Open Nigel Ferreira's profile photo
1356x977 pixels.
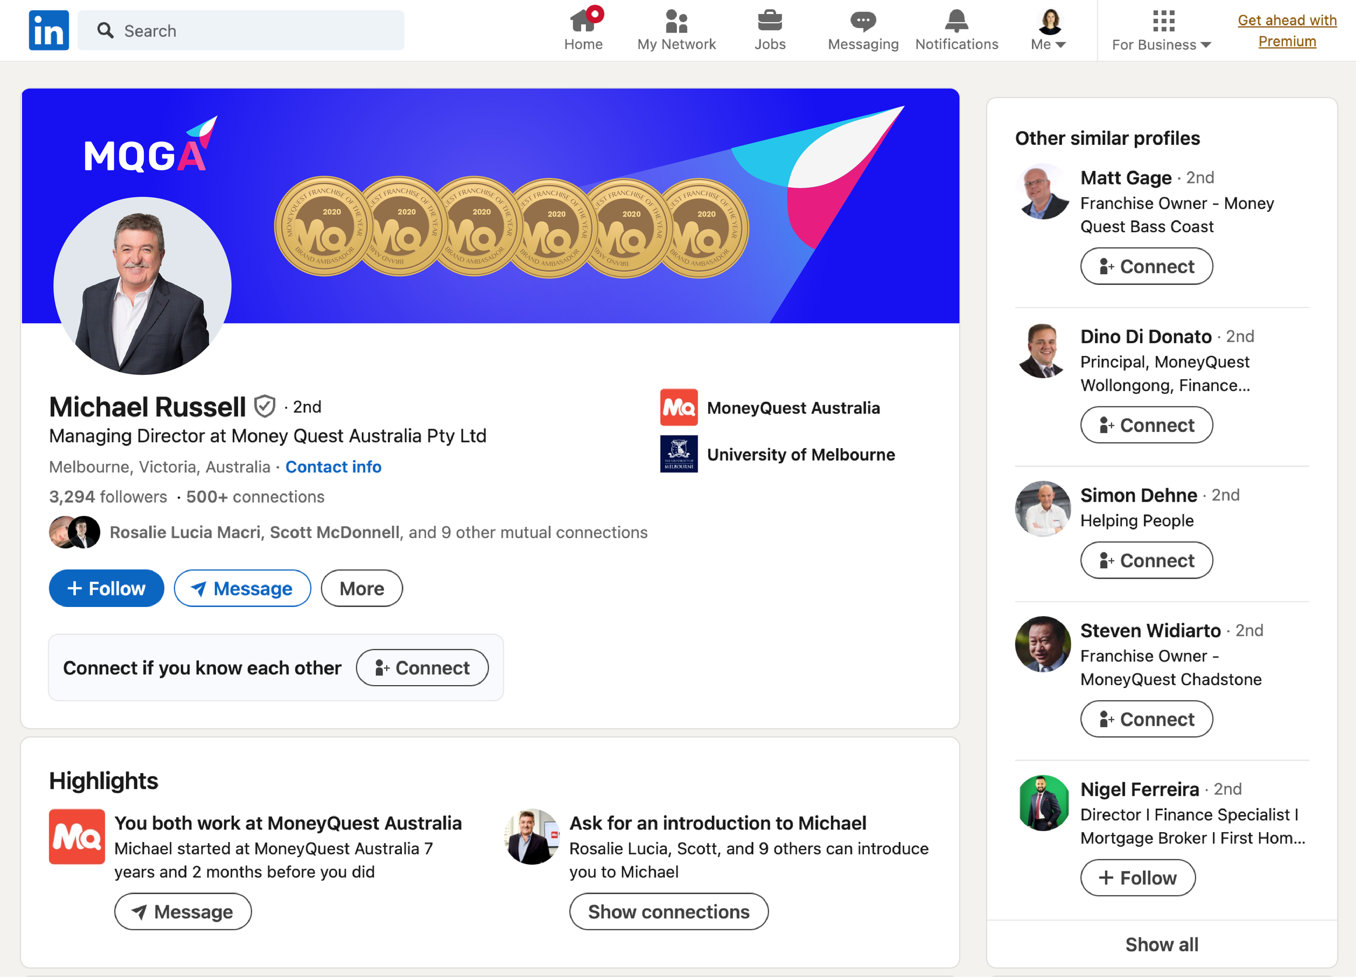tap(1042, 803)
